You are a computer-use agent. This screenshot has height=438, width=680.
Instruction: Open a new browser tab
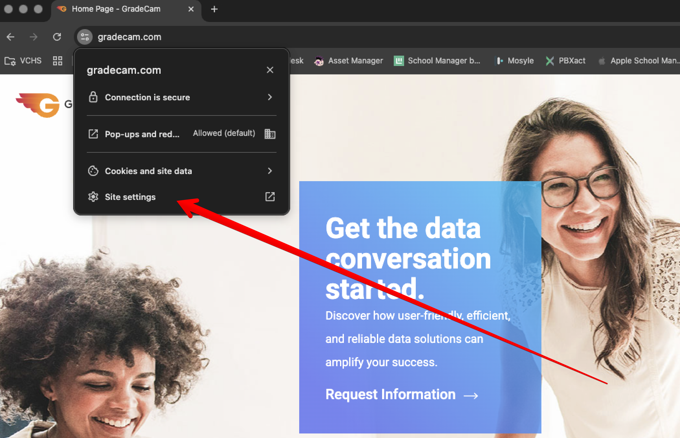tap(214, 9)
